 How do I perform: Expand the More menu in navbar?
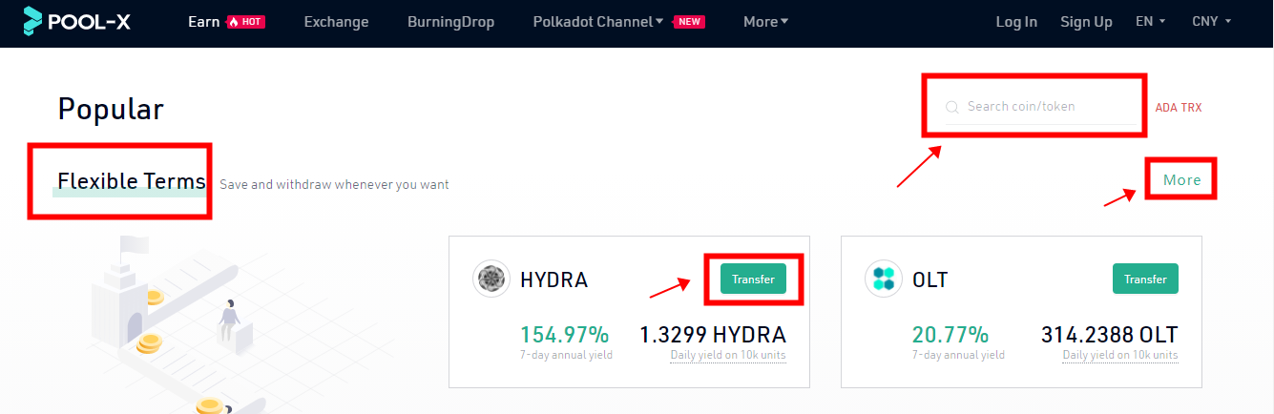coord(765,21)
